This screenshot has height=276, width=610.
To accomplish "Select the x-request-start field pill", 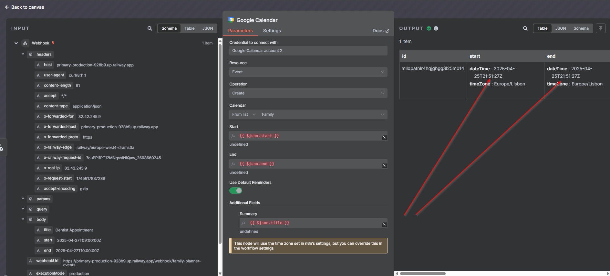I will (x=54, y=178).
